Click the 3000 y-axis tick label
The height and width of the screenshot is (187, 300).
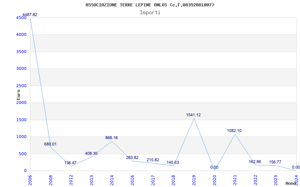(x=21, y=69)
